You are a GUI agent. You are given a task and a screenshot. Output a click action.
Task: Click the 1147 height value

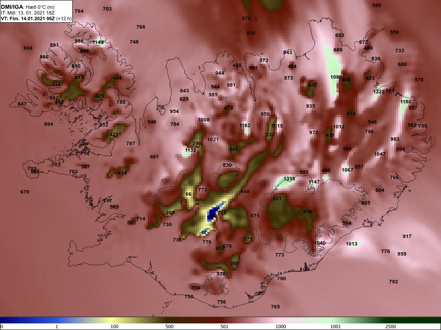click(x=314, y=182)
